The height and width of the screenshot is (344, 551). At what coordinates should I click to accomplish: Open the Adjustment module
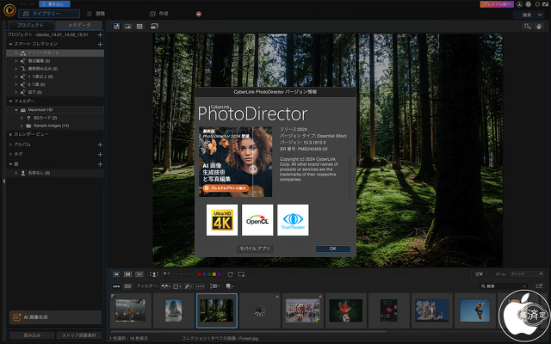(96, 14)
